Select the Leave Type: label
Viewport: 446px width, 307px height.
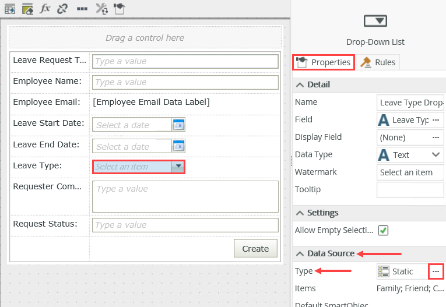pyautogui.click(x=37, y=165)
